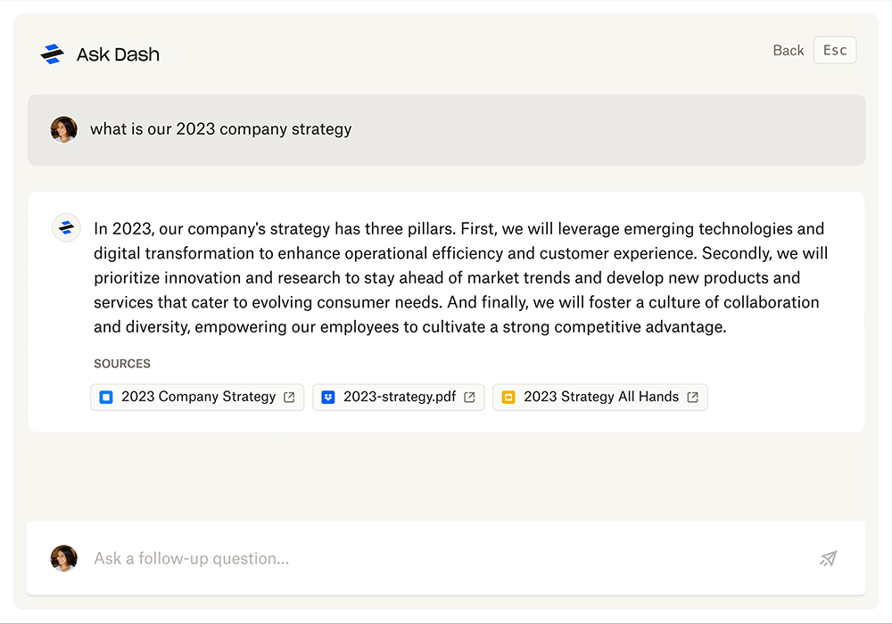Click the answer paragraph about three pillars

459,277
